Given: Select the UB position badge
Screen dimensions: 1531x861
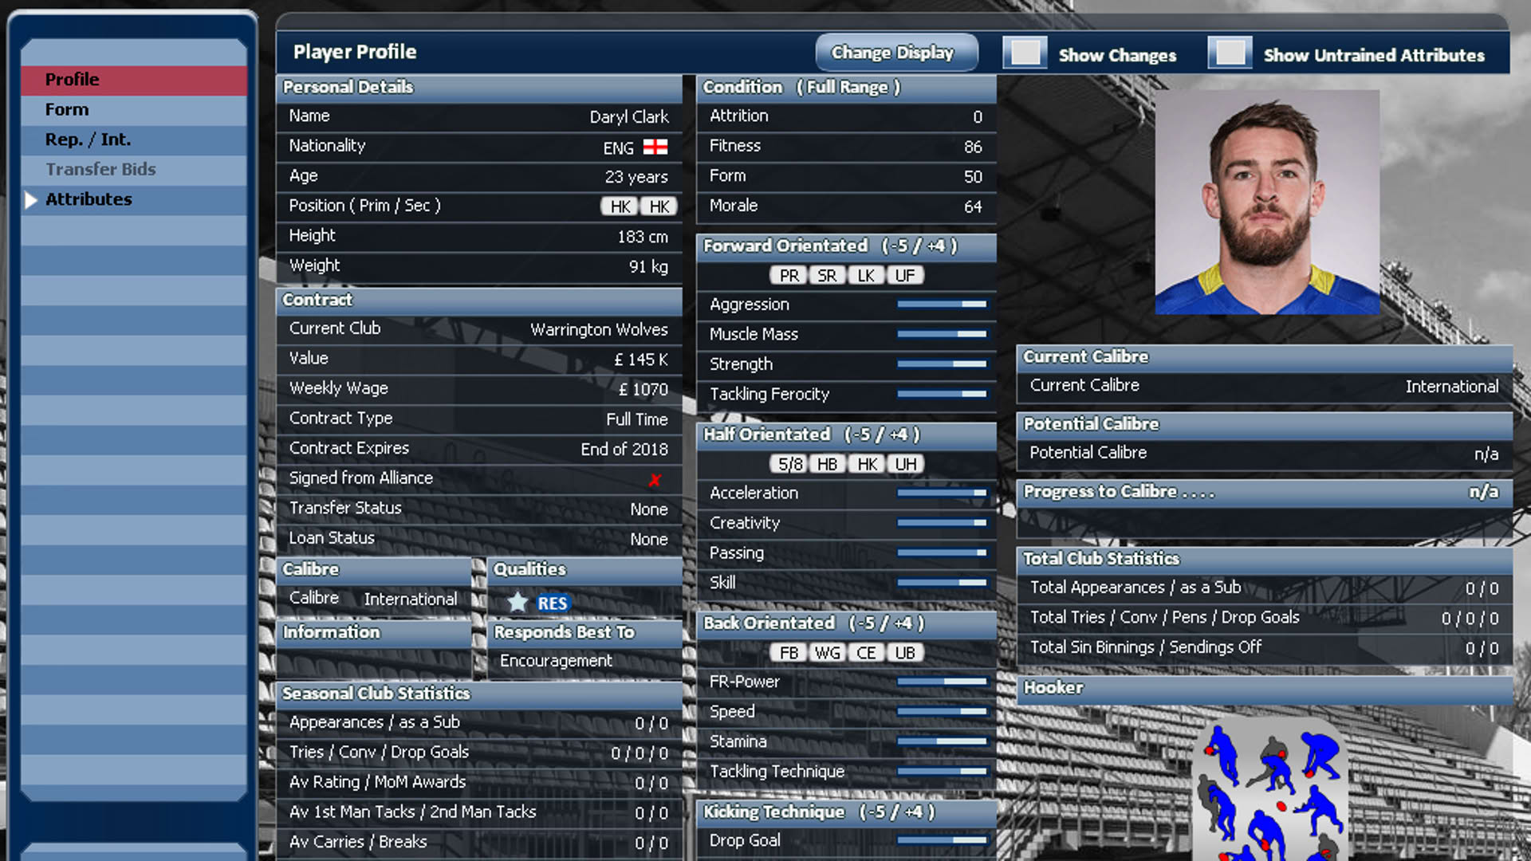Looking at the screenshot, I should [x=905, y=652].
